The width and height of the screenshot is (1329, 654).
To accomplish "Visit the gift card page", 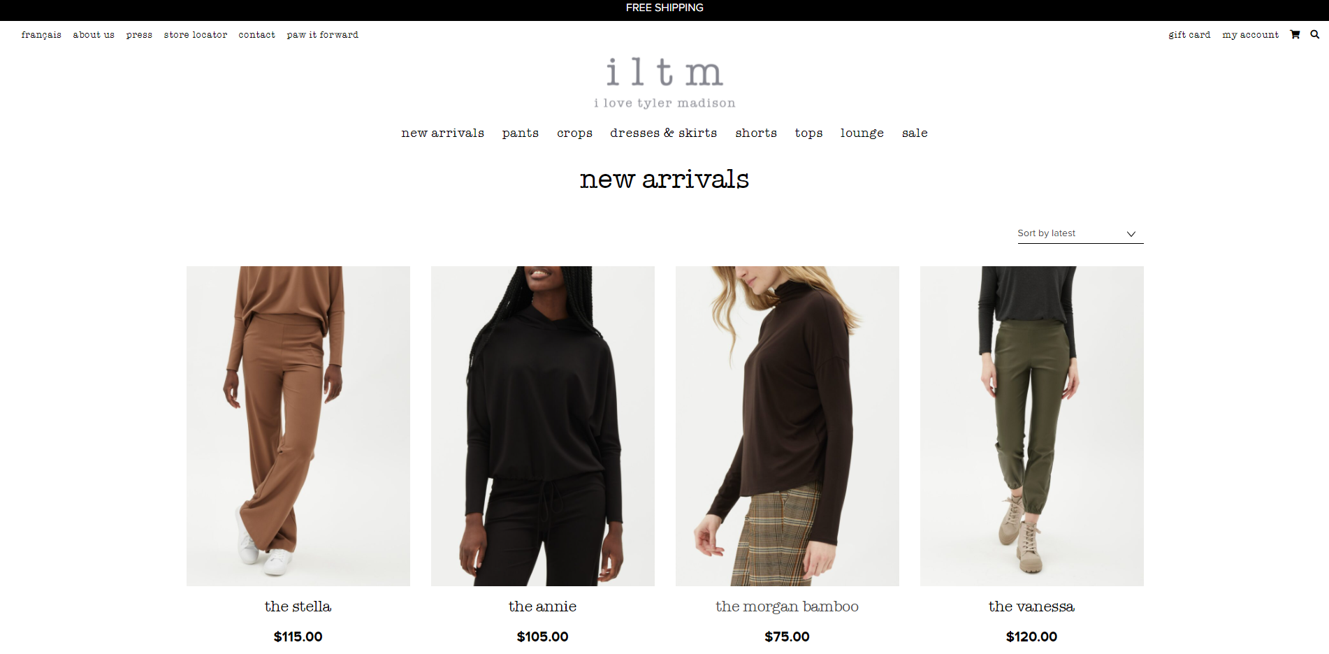I will (x=1189, y=35).
